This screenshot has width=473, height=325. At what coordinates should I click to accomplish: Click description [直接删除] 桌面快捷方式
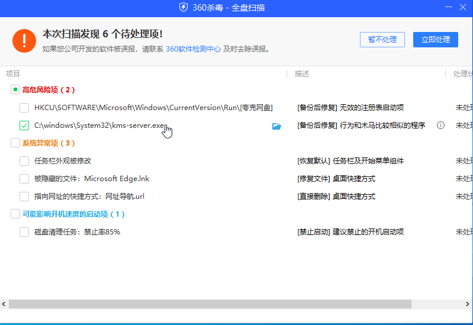coord(336,197)
